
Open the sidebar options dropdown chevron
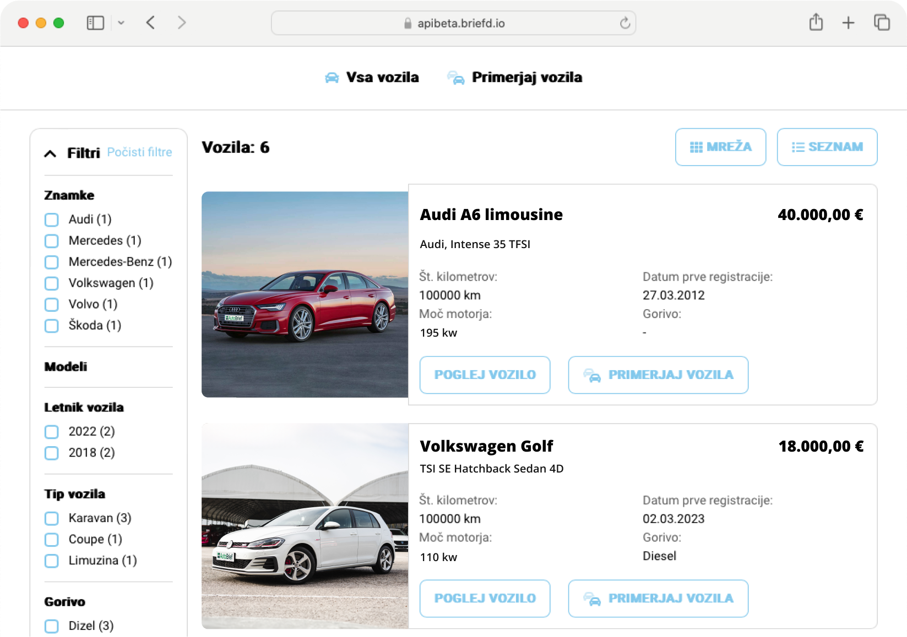tap(121, 23)
